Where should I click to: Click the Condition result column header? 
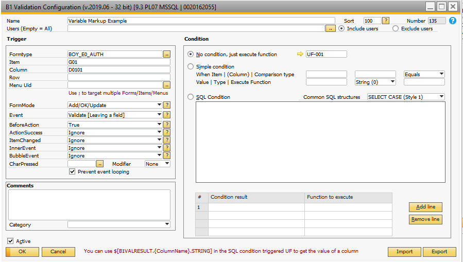pos(256,197)
